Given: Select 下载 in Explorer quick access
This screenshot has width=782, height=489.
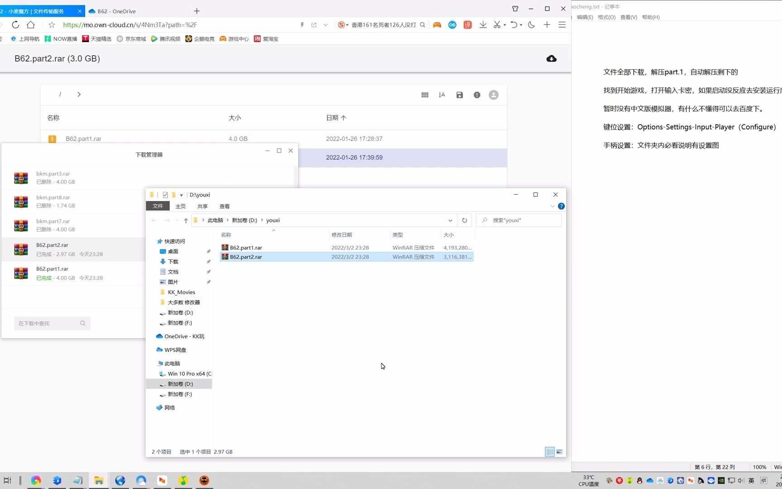Looking at the screenshot, I should (x=173, y=262).
